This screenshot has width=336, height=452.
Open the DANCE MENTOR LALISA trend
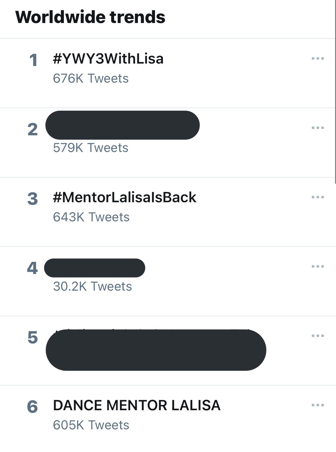coord(137,405)
